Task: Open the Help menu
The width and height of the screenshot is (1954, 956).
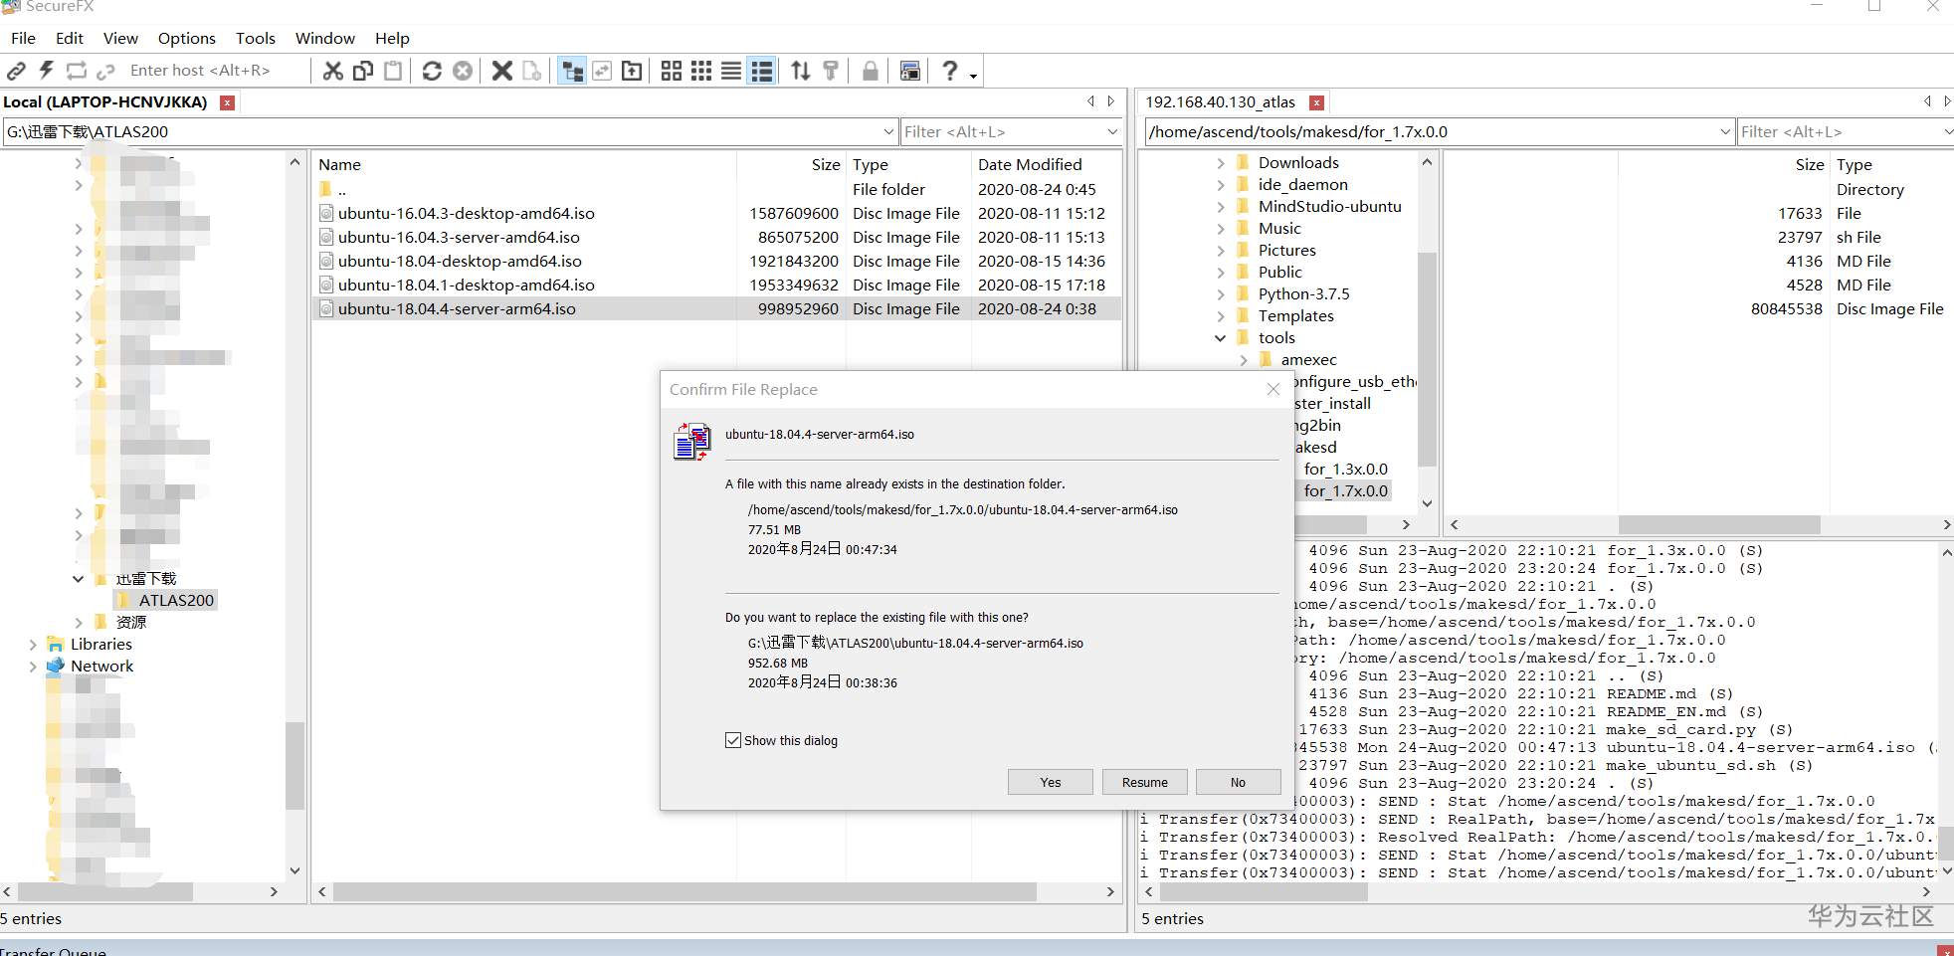Action: pyautogui.click(x=392, y=38)
